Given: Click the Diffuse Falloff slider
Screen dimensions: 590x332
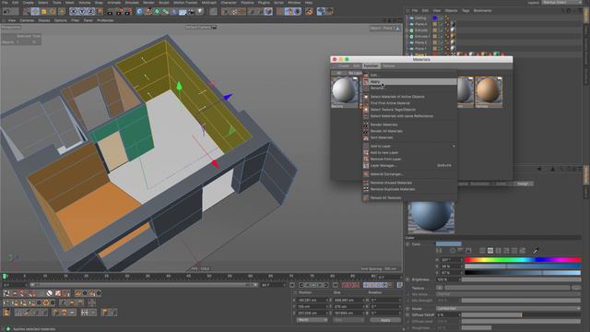Looking at the screenshot, I should 521,315.
